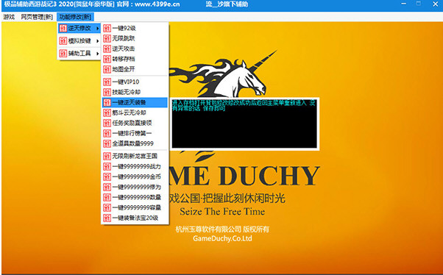Click the icon beside 技能无冷却
The height and width of the screenshot is (275, 443).
(x=107, y=92)
